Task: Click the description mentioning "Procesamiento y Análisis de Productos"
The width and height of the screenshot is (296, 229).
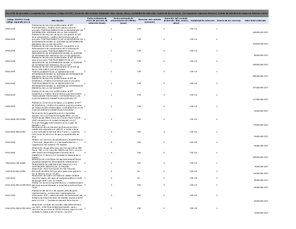Action: (x=57, y=29)
